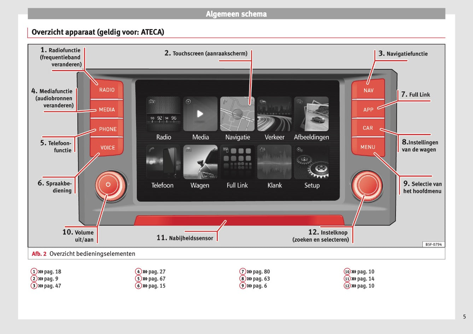Open the Radio tile on the touchscreen

163,113
